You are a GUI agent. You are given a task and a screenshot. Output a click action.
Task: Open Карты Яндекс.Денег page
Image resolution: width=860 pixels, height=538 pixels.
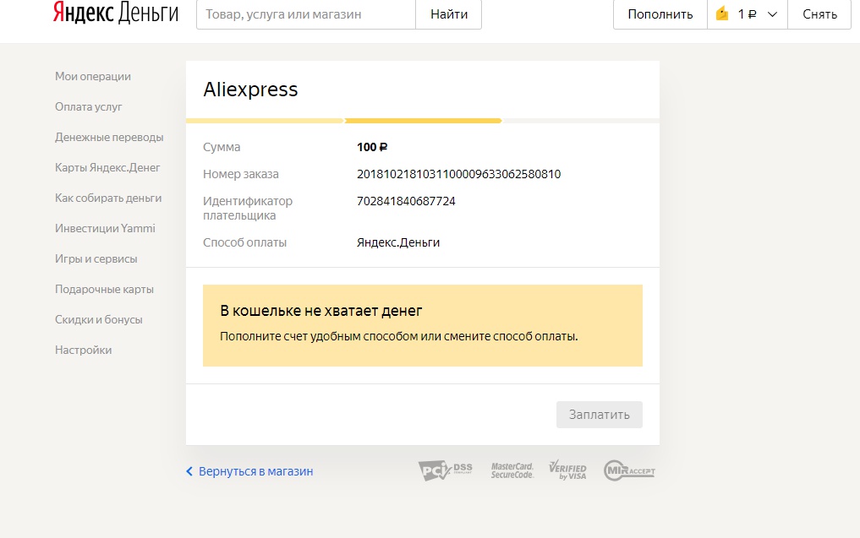(x=107, y=167)
